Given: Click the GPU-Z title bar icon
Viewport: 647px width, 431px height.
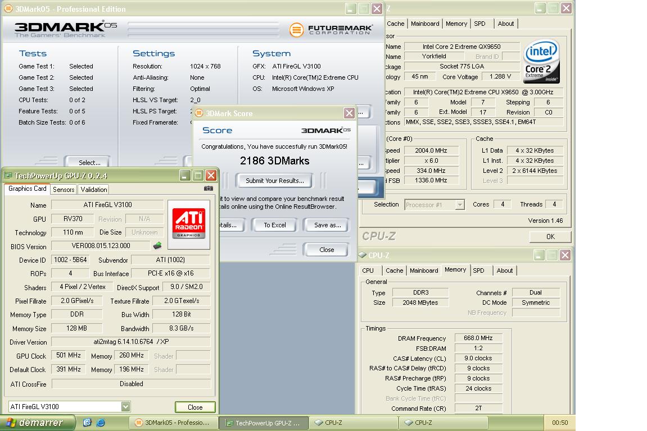Looking at the screenshot, I should pos(8,176).
